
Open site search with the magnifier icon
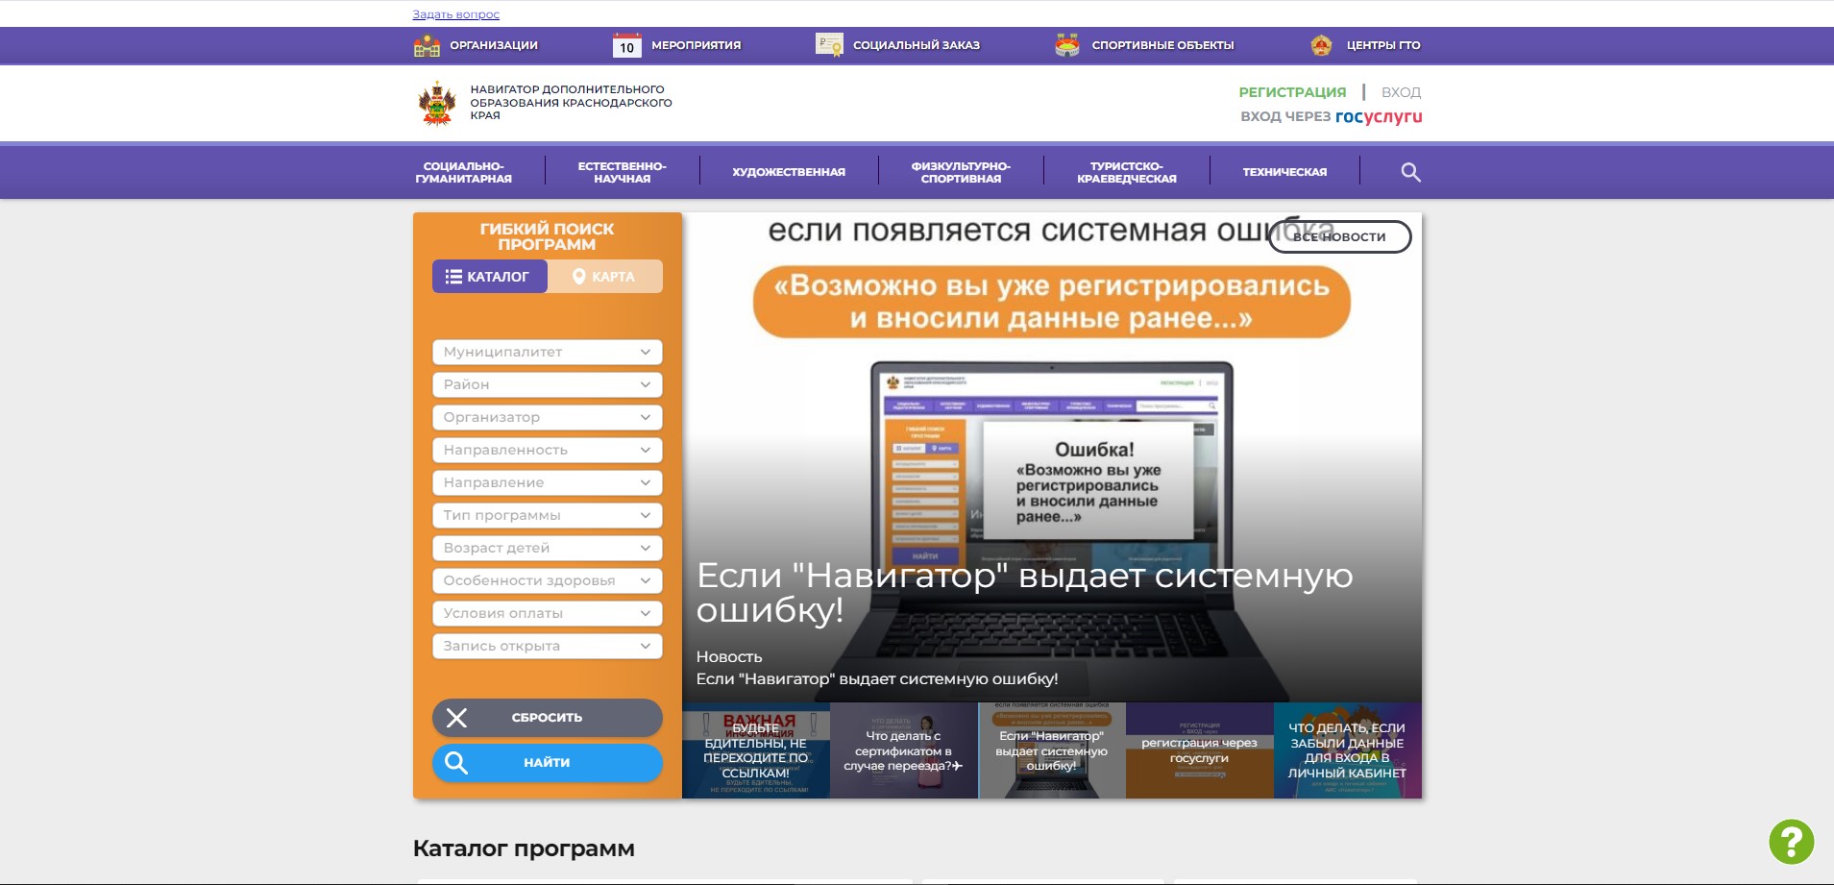click(x=1410, y=172)
